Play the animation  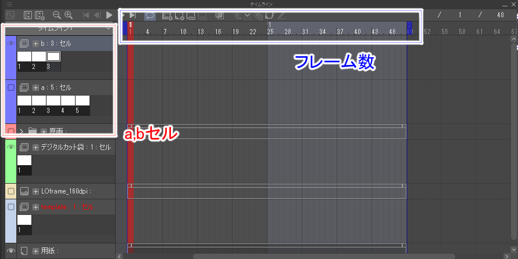(x=109, y=15)
